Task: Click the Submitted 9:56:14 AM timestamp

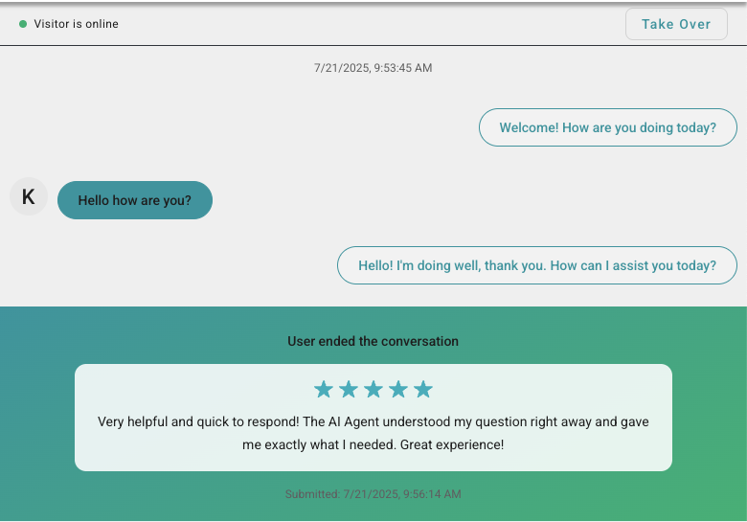Action: 373,494
